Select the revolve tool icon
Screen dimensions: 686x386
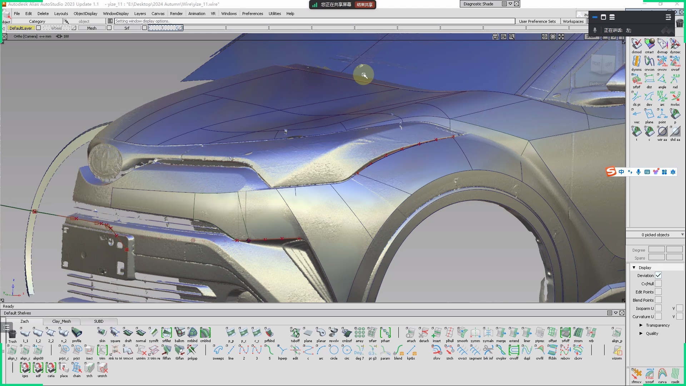tap(333, 333)
